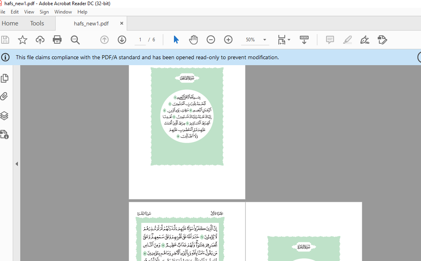Open Page Thumbnails panel icon

click(x=4, y=78)
